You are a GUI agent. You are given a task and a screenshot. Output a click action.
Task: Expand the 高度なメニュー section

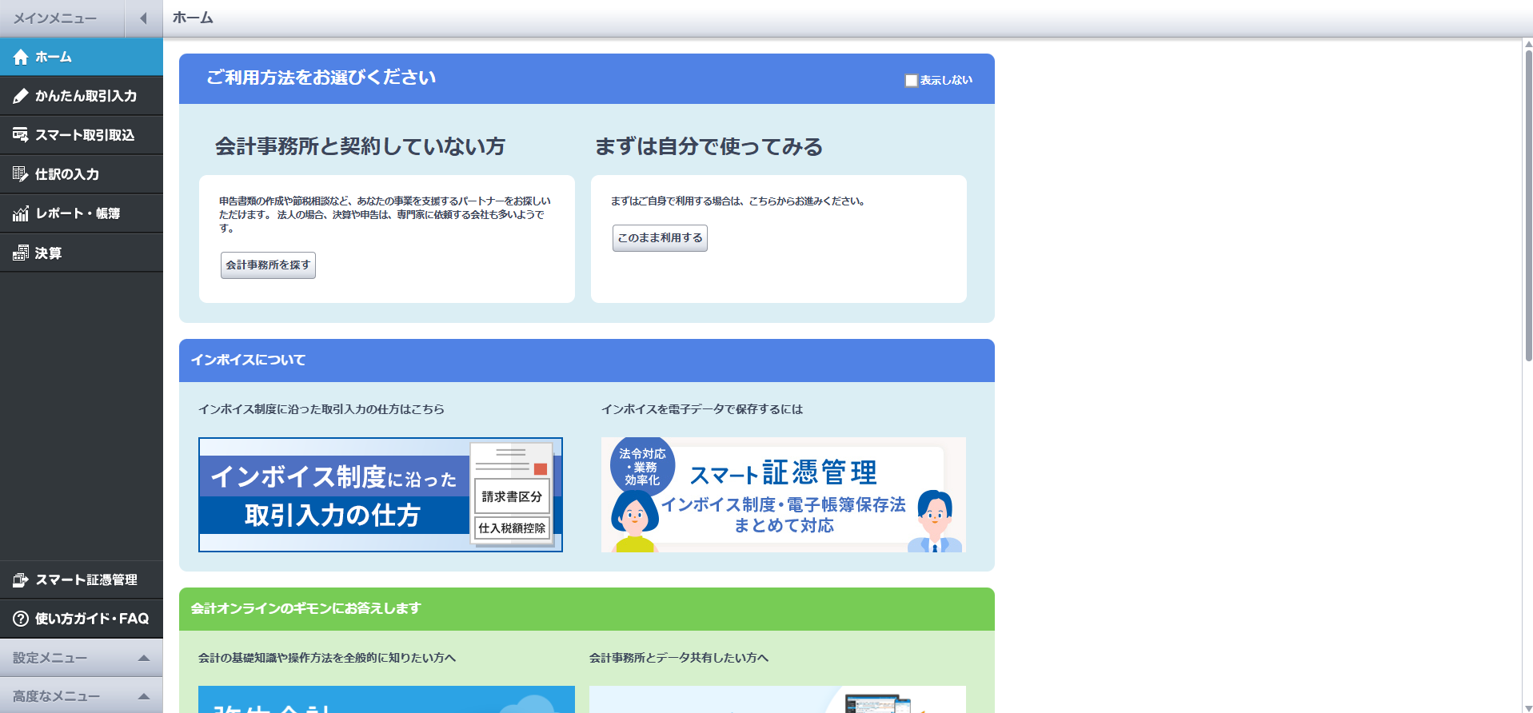click(144, 696)
